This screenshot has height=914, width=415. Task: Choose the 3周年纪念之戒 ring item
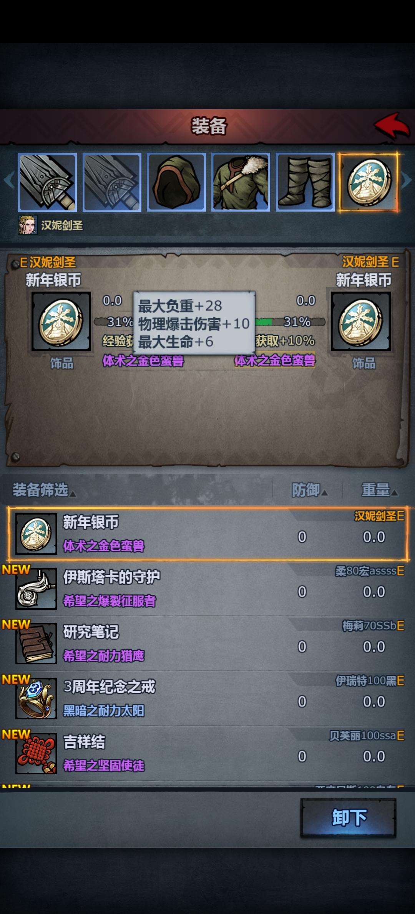[x=207, y=699]
